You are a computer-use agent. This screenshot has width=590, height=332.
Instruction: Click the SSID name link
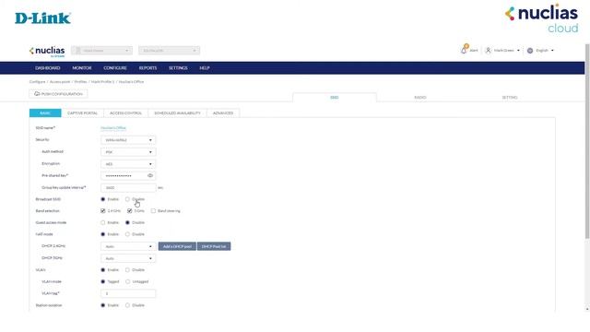point(113,128)
